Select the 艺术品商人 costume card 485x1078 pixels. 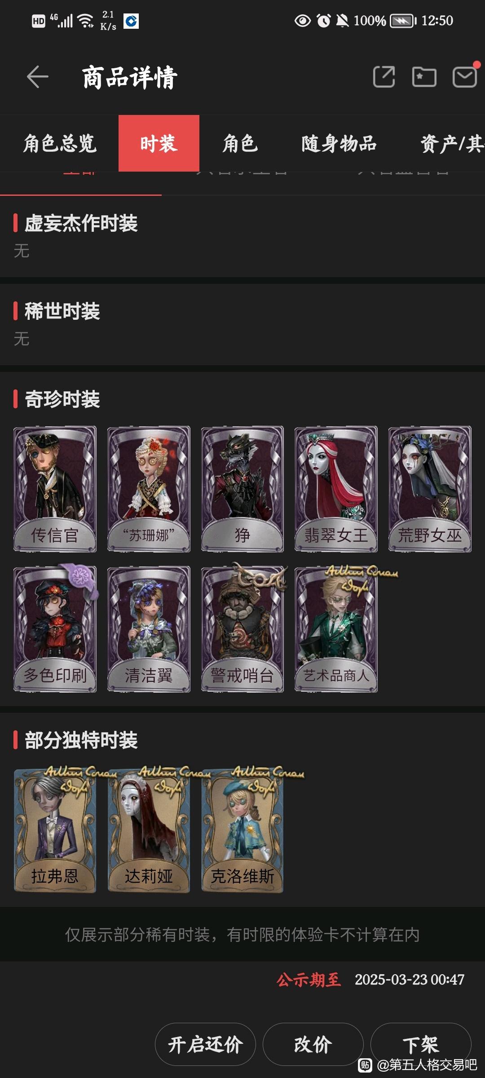point(336,629)
